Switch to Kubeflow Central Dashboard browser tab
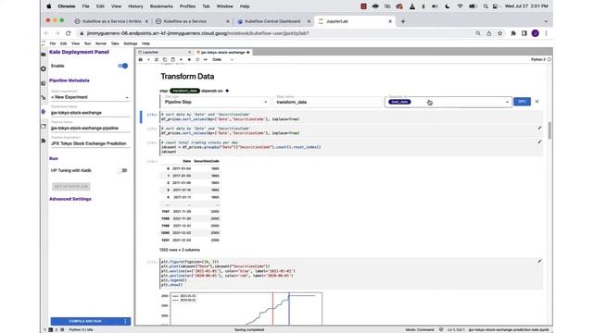 (x=272, y=21)
